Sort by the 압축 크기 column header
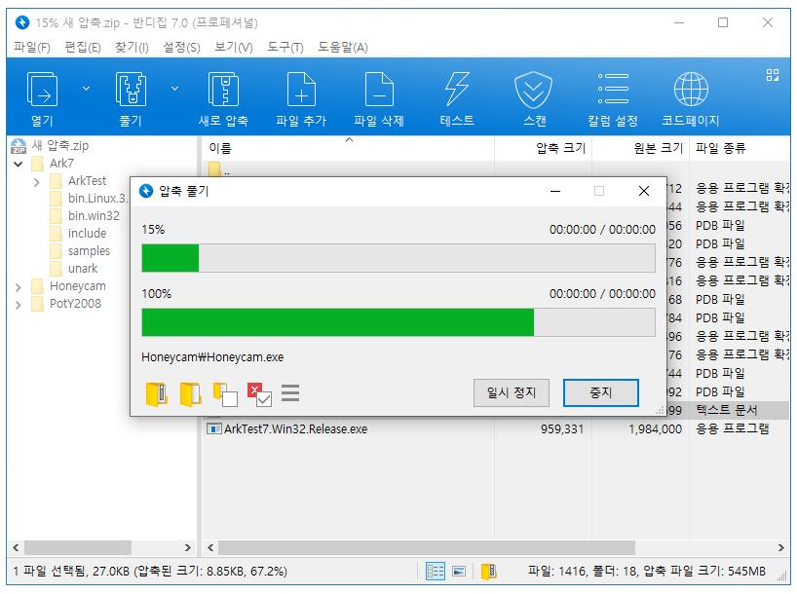Viewport: 797px width, 594px height. click(x=543, y=148)
